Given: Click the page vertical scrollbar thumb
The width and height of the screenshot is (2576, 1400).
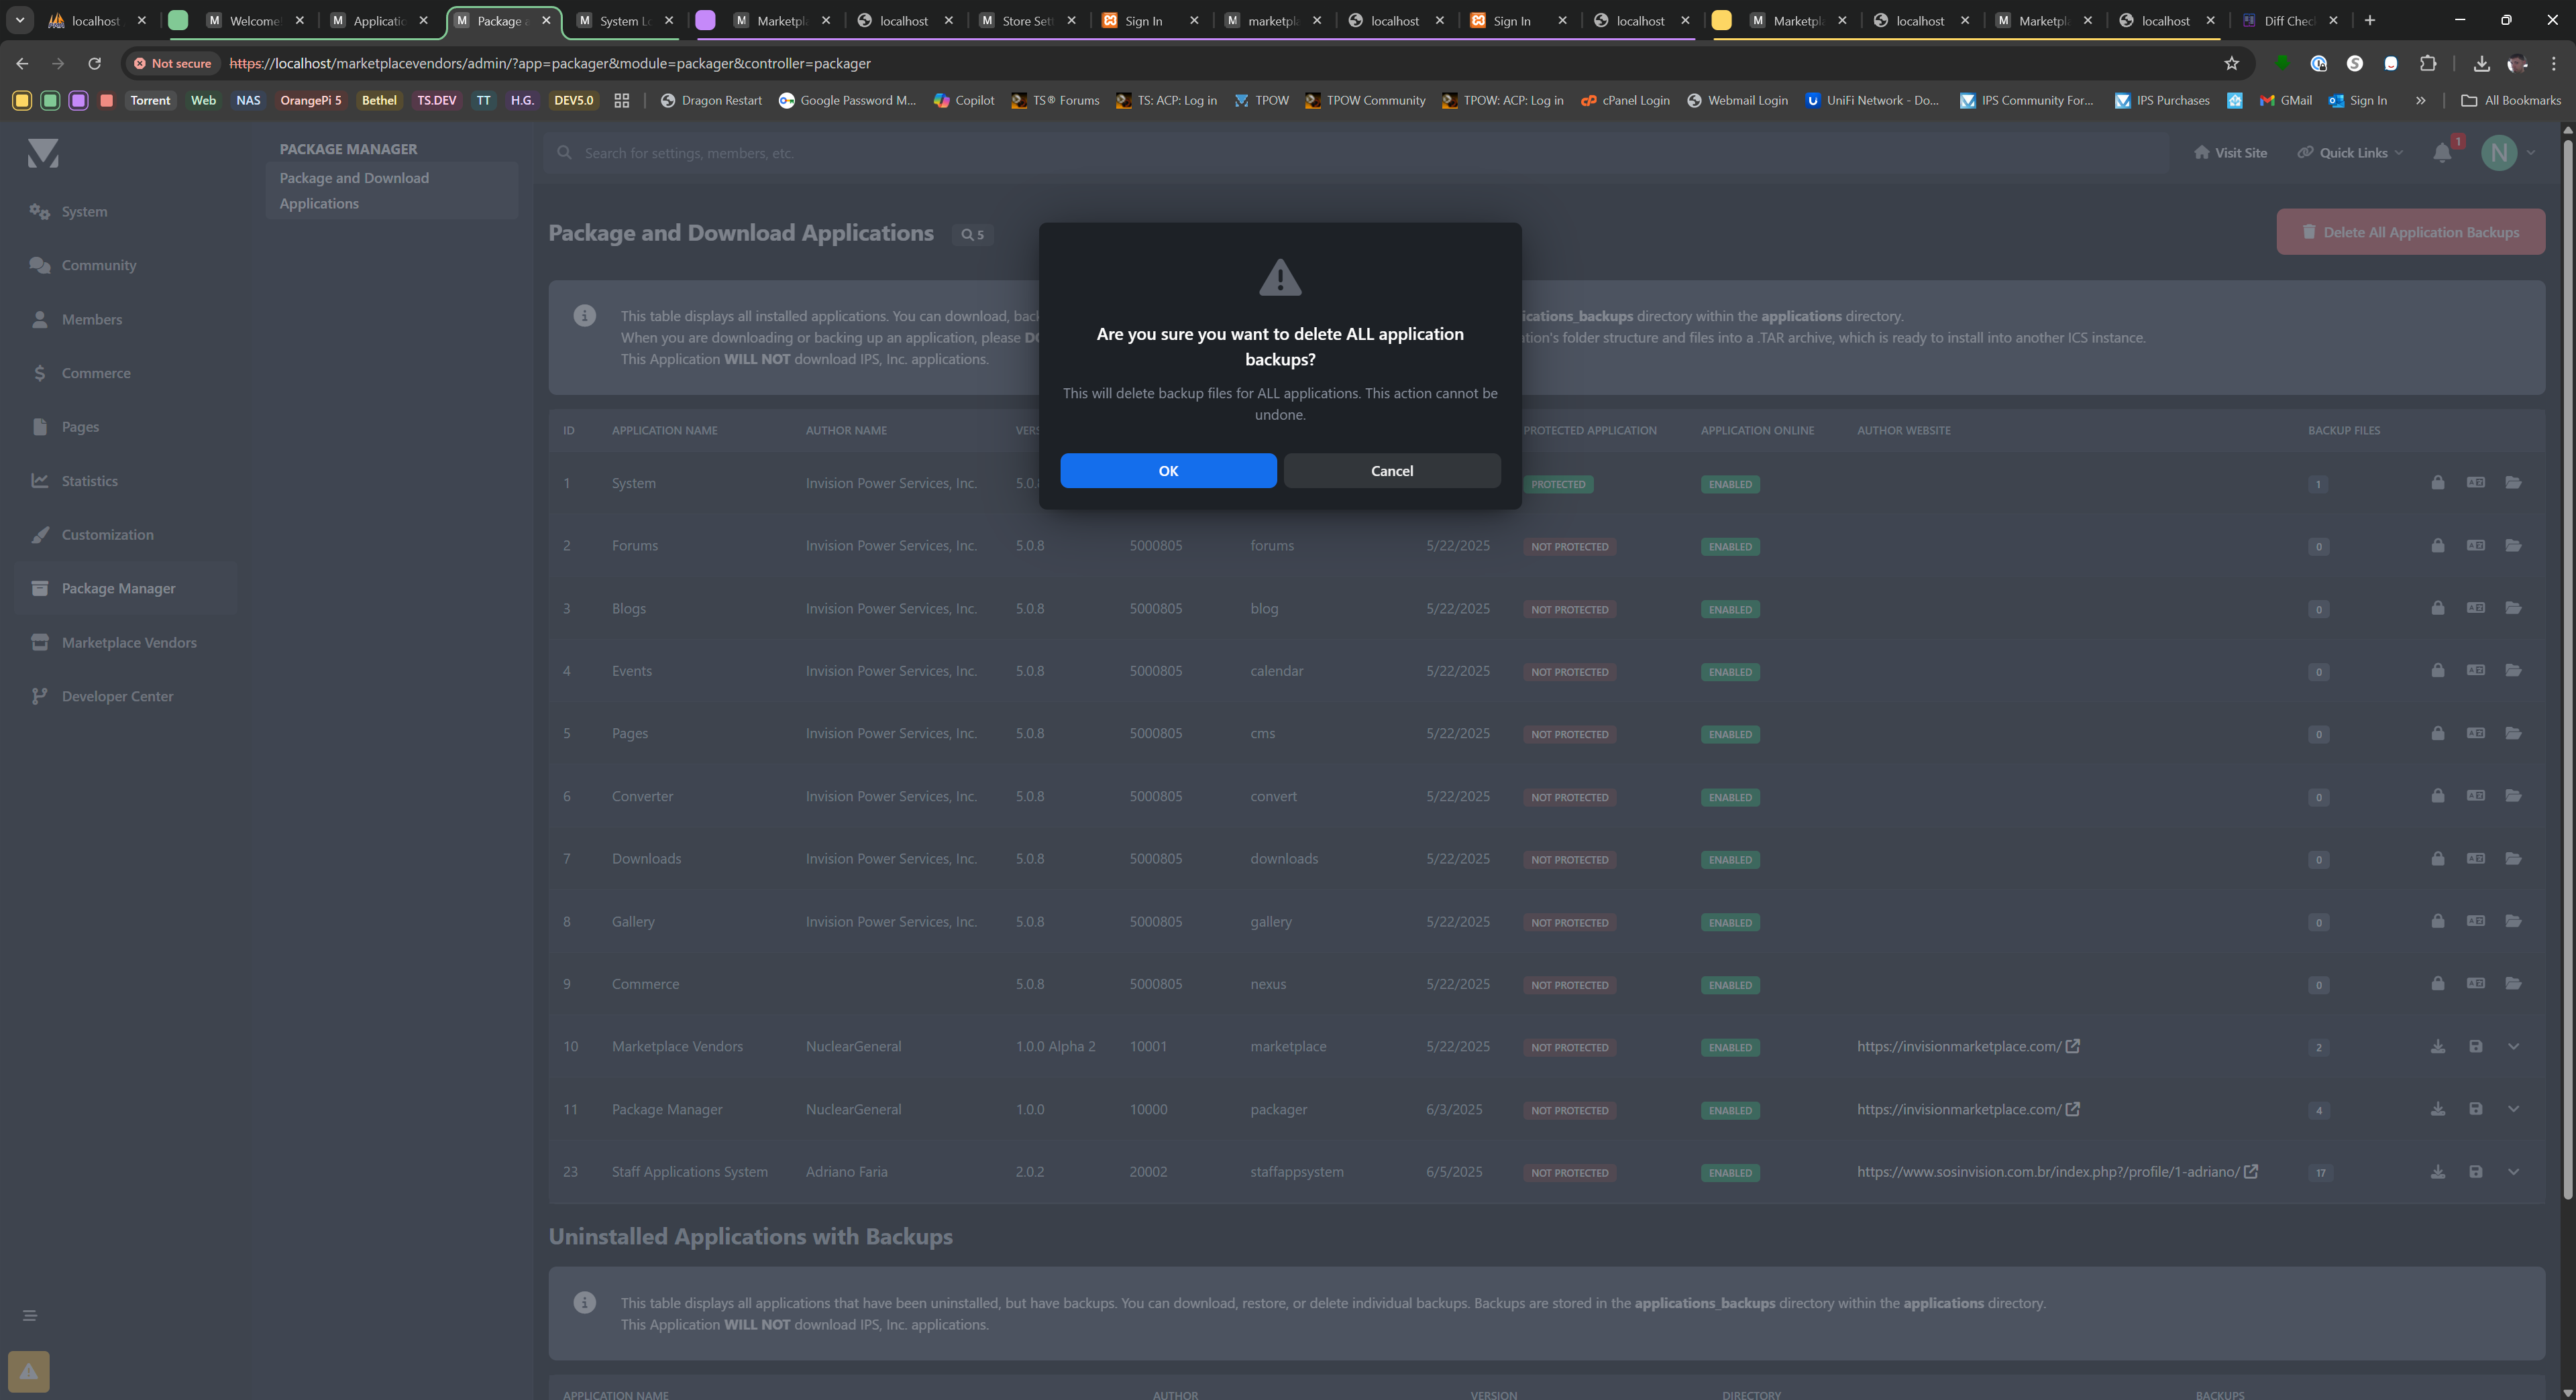Looking at the screenshot, I should [x=2567, y=670].
